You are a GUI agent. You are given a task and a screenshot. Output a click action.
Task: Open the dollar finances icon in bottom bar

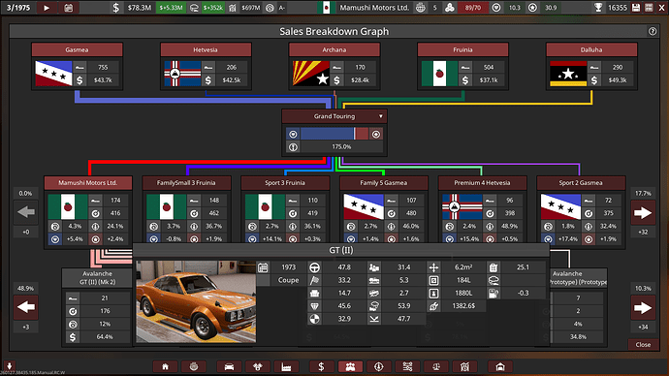click(x=321, y=366)
